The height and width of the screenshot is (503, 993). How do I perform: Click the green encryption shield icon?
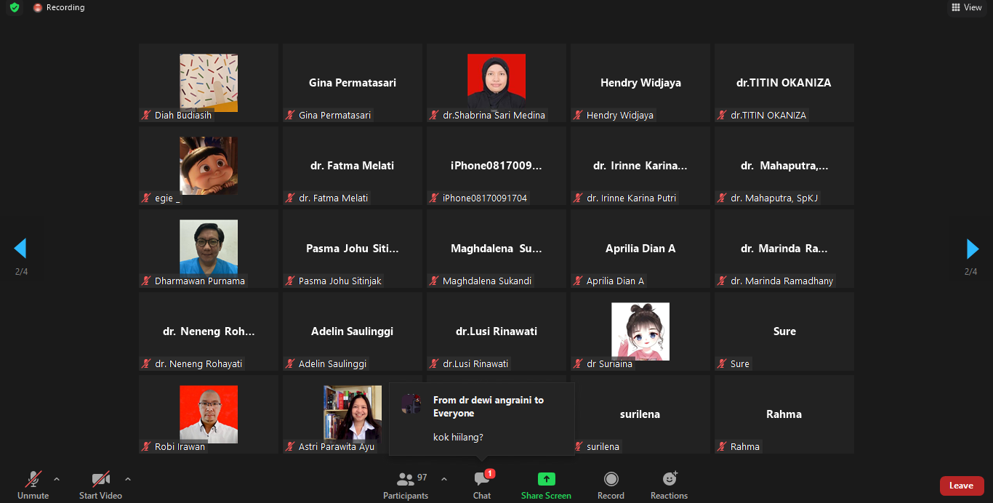coord(15,7)
